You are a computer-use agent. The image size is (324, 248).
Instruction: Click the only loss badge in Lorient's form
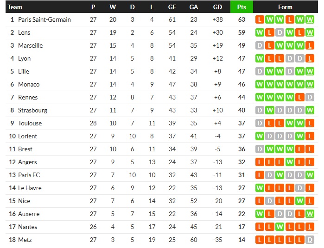tap(310, 136)
